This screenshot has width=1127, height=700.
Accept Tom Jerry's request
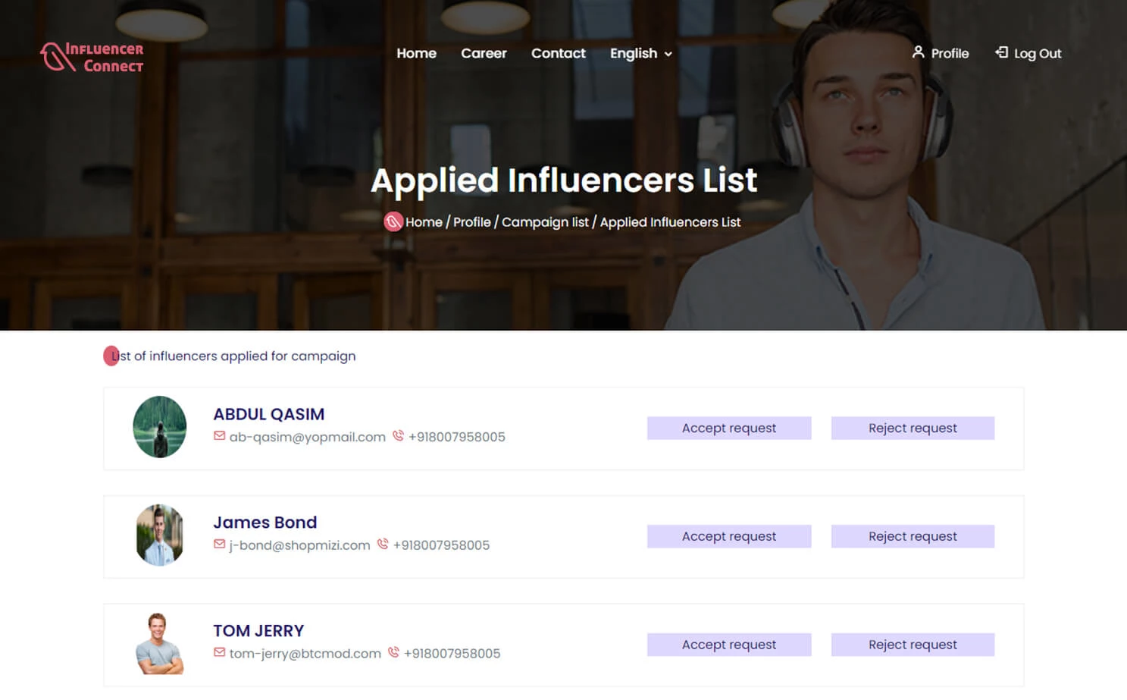tap(728, 644)
